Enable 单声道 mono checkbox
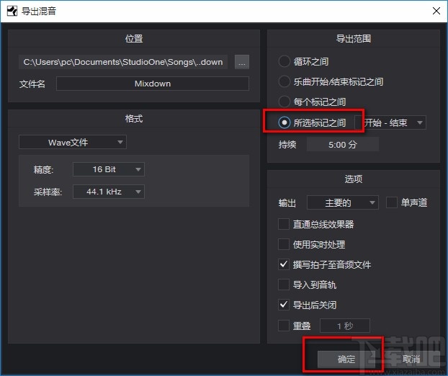448x376 pixels. point(391,202)
